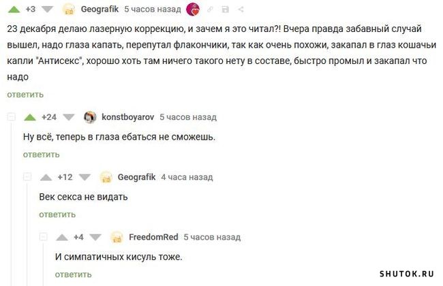Downvote Geografik's reply rated +12
The width and height of the screenshot is (443, 286).
[84, 177]
